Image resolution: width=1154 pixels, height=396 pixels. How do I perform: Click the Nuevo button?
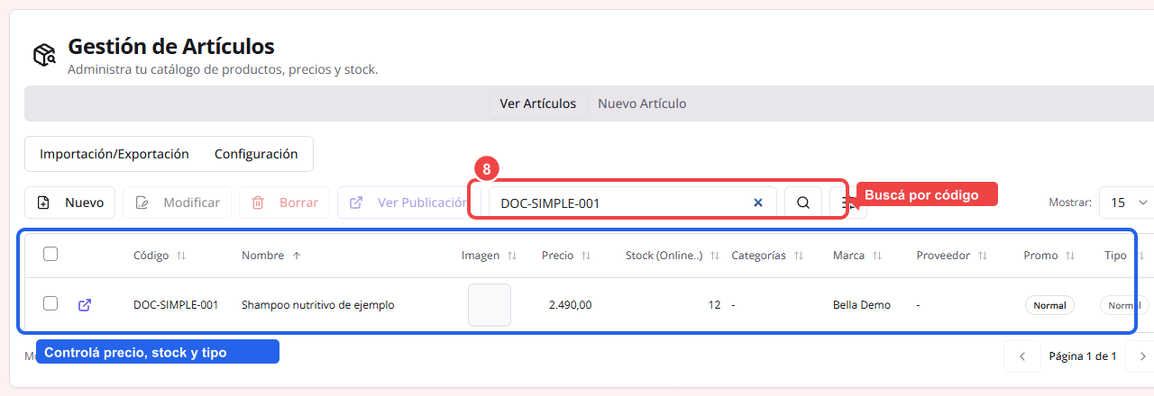point(70,202)
